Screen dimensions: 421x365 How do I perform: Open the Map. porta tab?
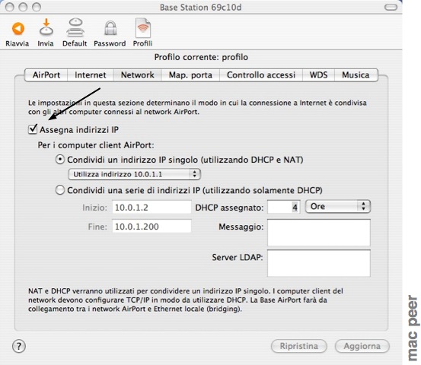[x=190, y=75]
